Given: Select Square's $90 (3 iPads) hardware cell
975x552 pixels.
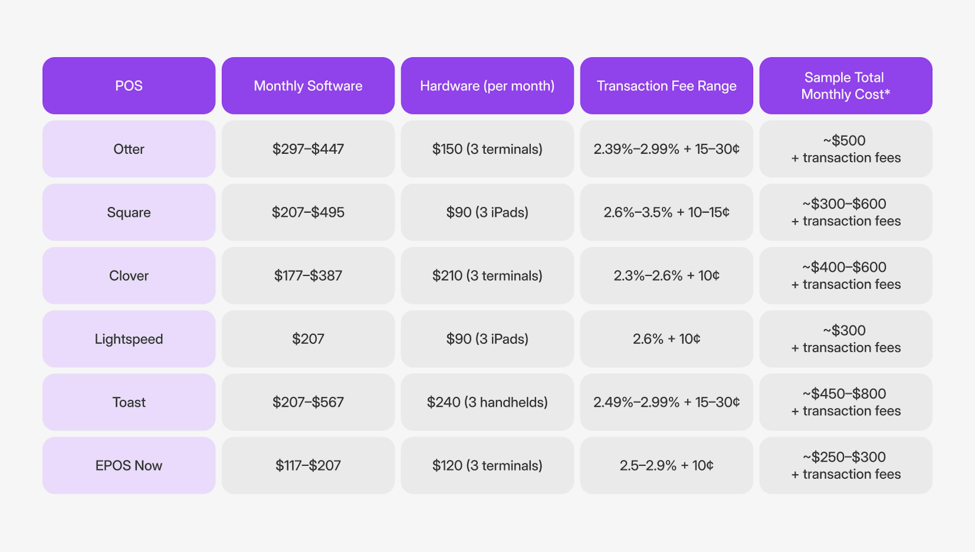Looking at the screenshot, I should [487, 212].
